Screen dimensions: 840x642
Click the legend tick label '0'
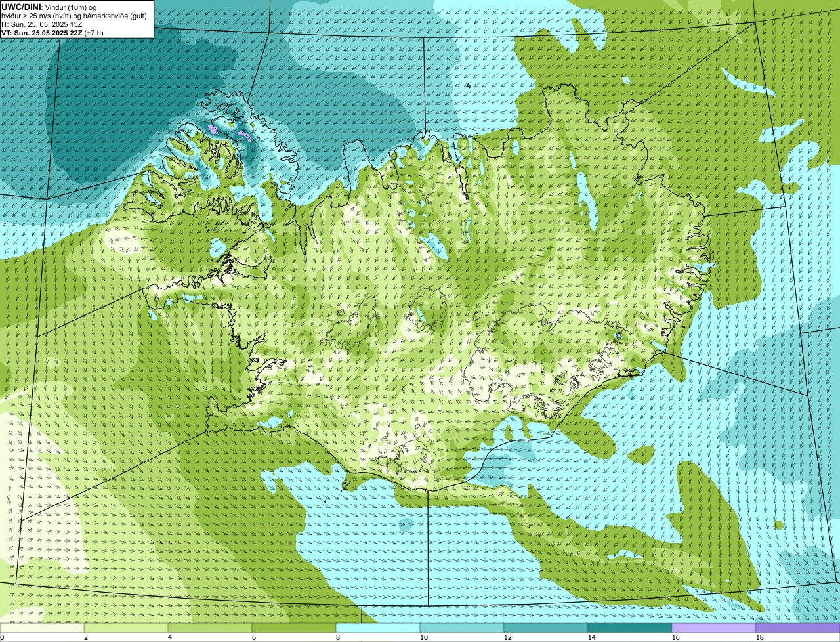point(3,637)
